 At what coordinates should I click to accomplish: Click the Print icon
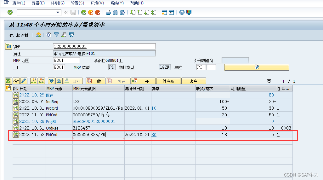pos(108,12)
